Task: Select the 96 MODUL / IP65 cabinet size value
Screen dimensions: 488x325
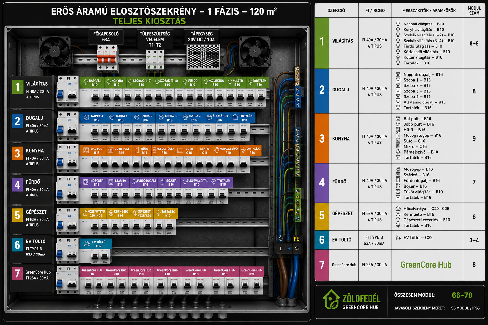Action: tap(465, 308)
